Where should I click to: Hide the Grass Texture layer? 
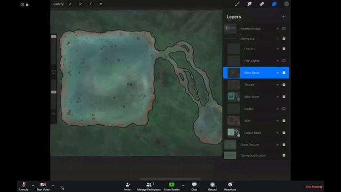tap(284, 145)
